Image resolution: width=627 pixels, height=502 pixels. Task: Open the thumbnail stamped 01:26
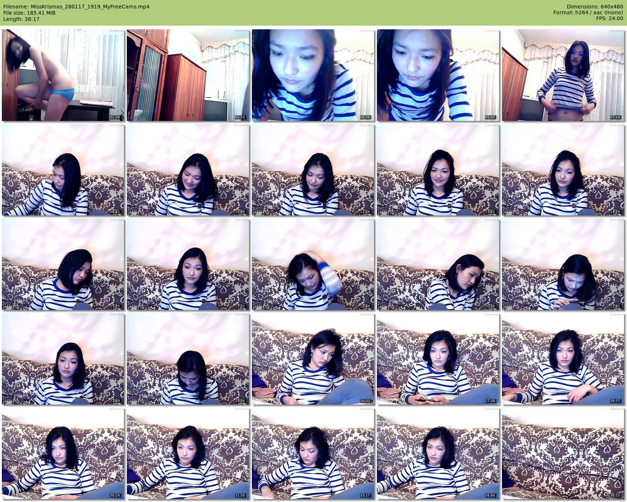[63, 75]
